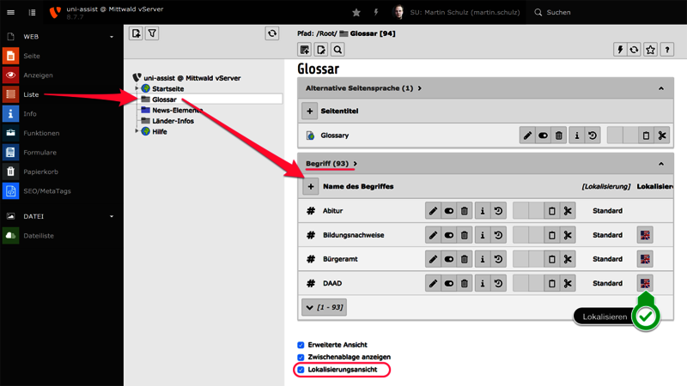Image resolution: width=687 pixels, height=386 pixels.
Task: Collapse the DATEI module group
Action: (x=112, y=216)
